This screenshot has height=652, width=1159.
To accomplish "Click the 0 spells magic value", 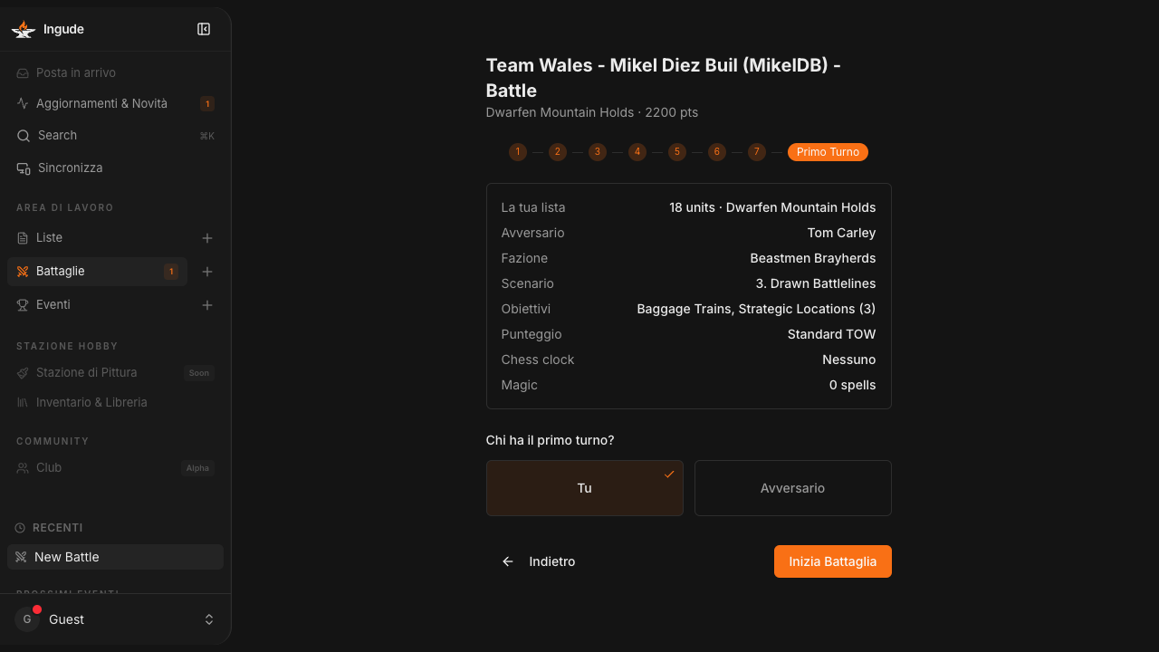I will [x=853, y=385].
